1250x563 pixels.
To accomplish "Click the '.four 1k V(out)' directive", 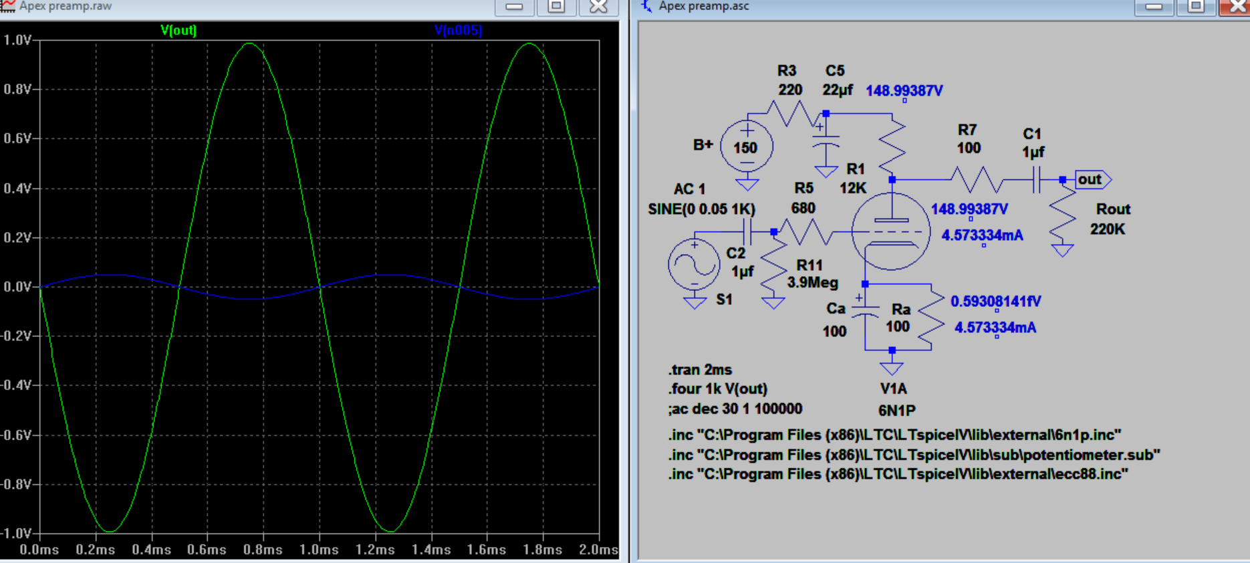I will tap(718, 389).
